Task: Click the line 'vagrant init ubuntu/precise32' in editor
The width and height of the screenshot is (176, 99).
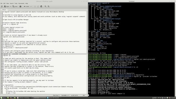Action: click(x=13, y=37)
